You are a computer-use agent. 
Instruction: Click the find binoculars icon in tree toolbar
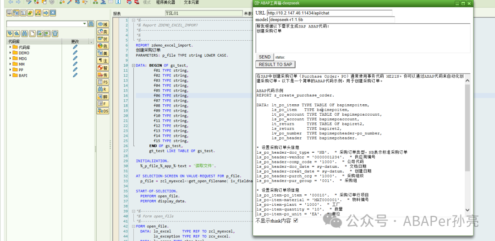pos(24,33)
